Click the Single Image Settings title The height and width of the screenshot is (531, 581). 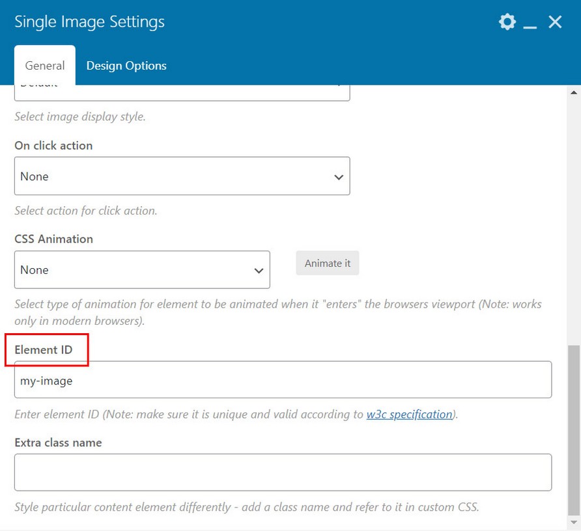click(x=89, y=22)
